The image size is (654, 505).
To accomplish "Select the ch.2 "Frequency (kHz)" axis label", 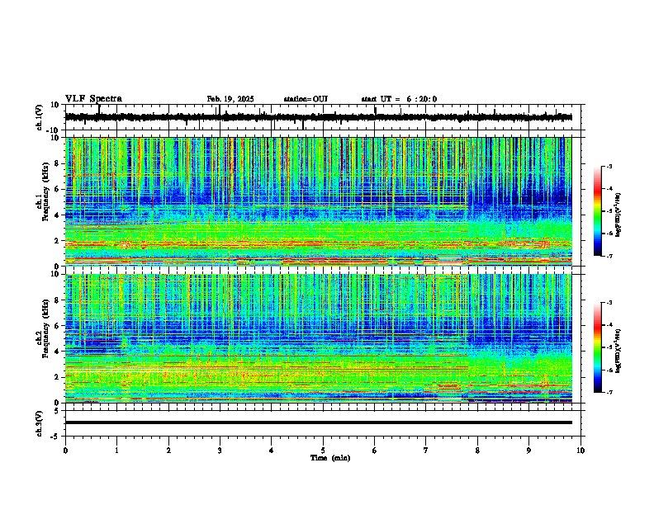I will point(45,328).
